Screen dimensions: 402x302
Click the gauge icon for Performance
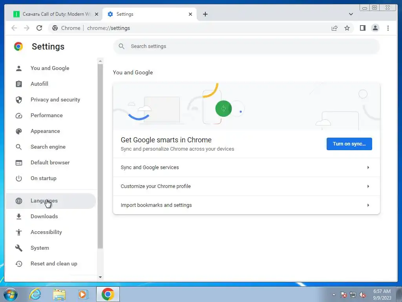point(19,116)
